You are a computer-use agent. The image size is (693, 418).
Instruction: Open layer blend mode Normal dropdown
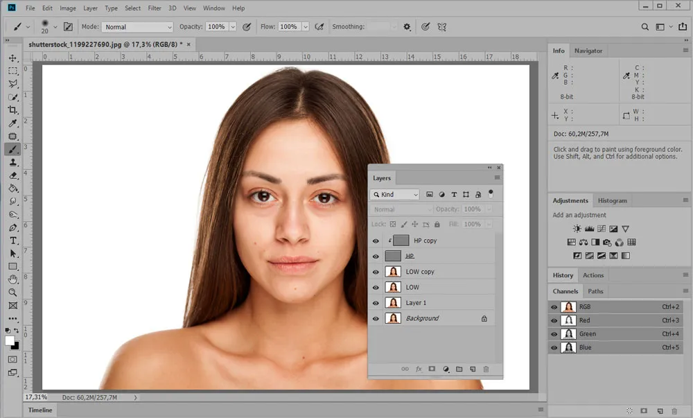pyautogui.click(x=401, y=209)
